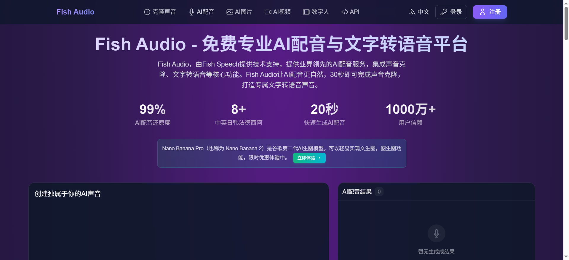Click the user icon in 注册 button
Screen dimensions: 569x260
coord(482,12)
